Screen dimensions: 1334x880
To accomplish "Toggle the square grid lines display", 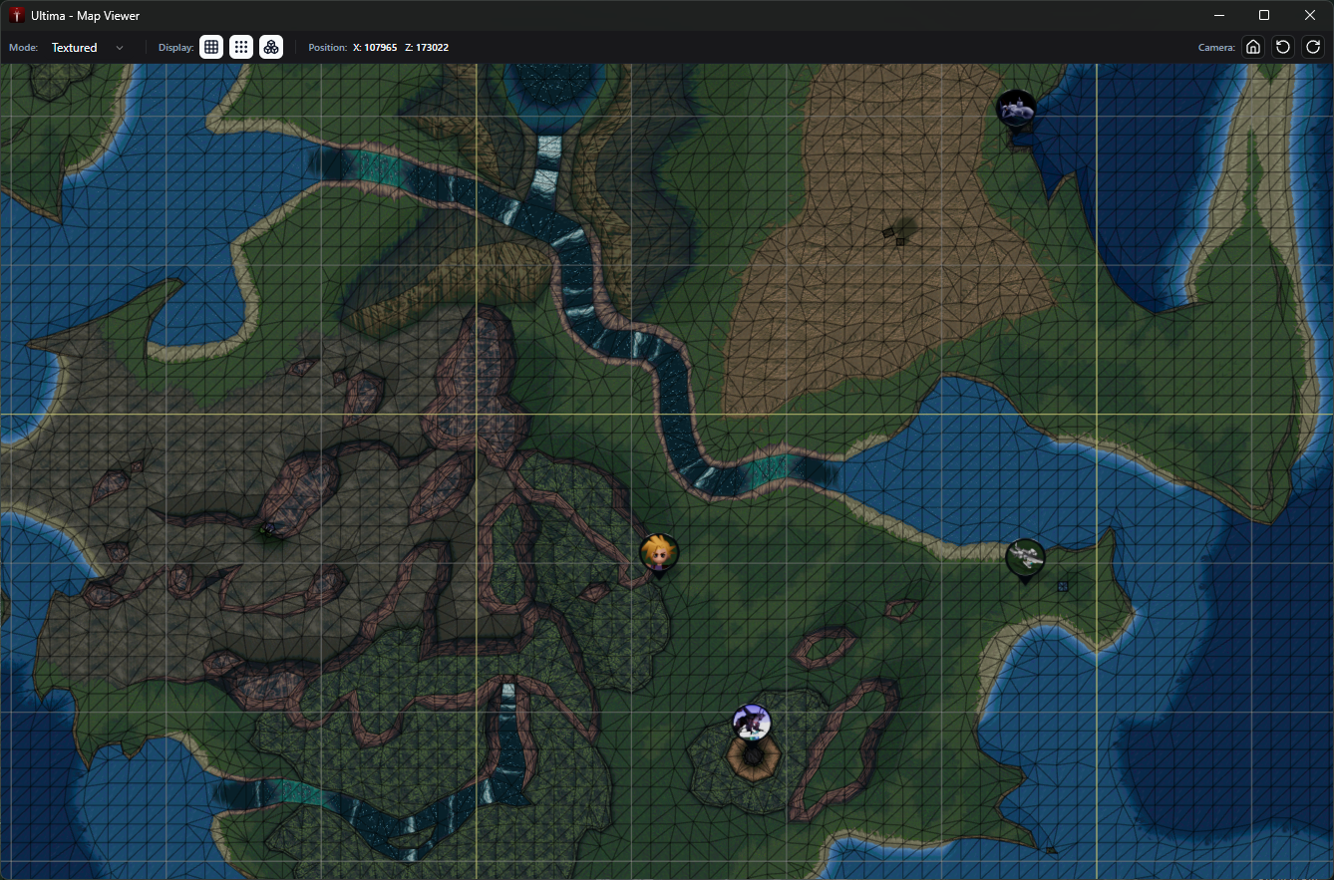I will pyautogui.click(x=211, y=47).
